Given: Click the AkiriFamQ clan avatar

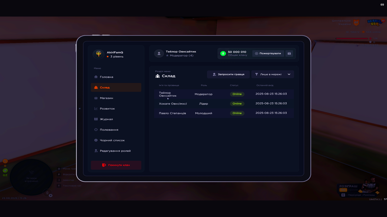Looking at the screenshot, I should tap(99, 54).
